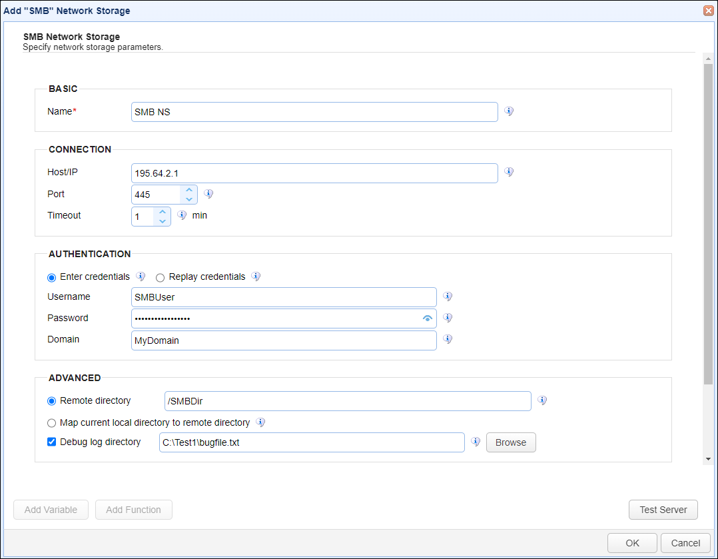Click the scrollbar down arrow
718x559 pixels.
point(709,458)
